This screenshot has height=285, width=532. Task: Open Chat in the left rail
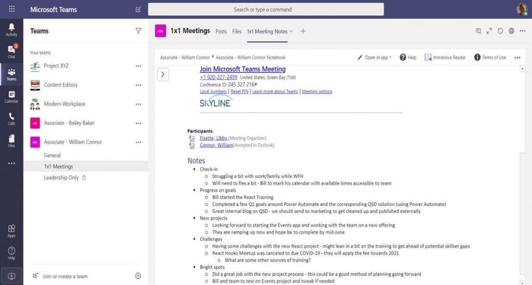[11, 51]
